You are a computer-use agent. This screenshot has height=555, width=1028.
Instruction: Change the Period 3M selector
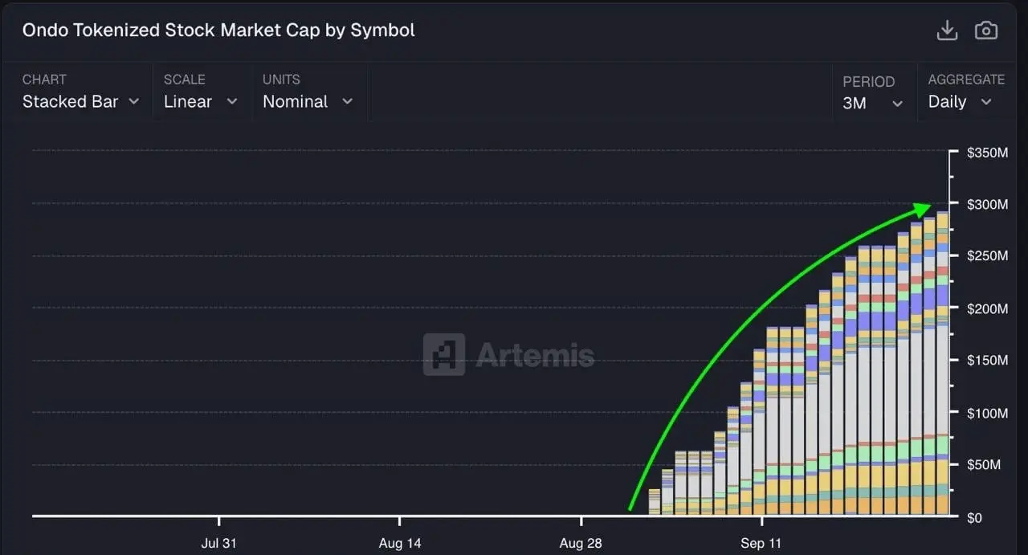pyautogui.click(x=872, y=103)
